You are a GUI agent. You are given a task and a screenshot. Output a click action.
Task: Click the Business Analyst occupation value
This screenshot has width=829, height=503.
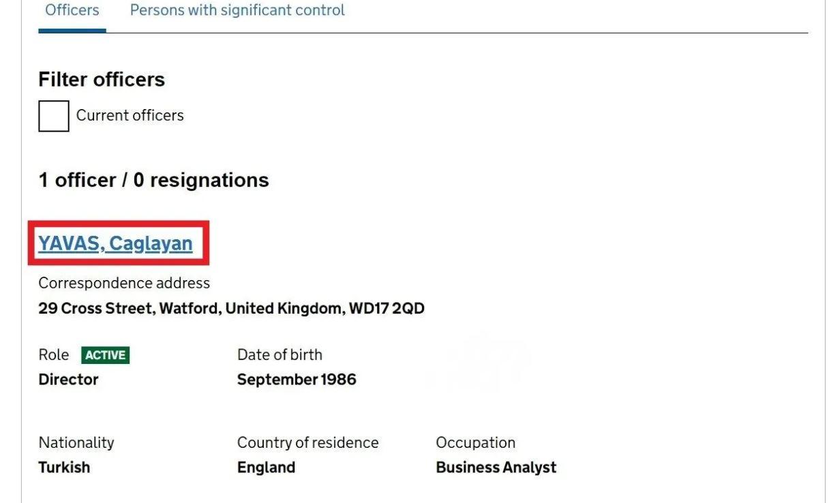[x=496, y=468]
